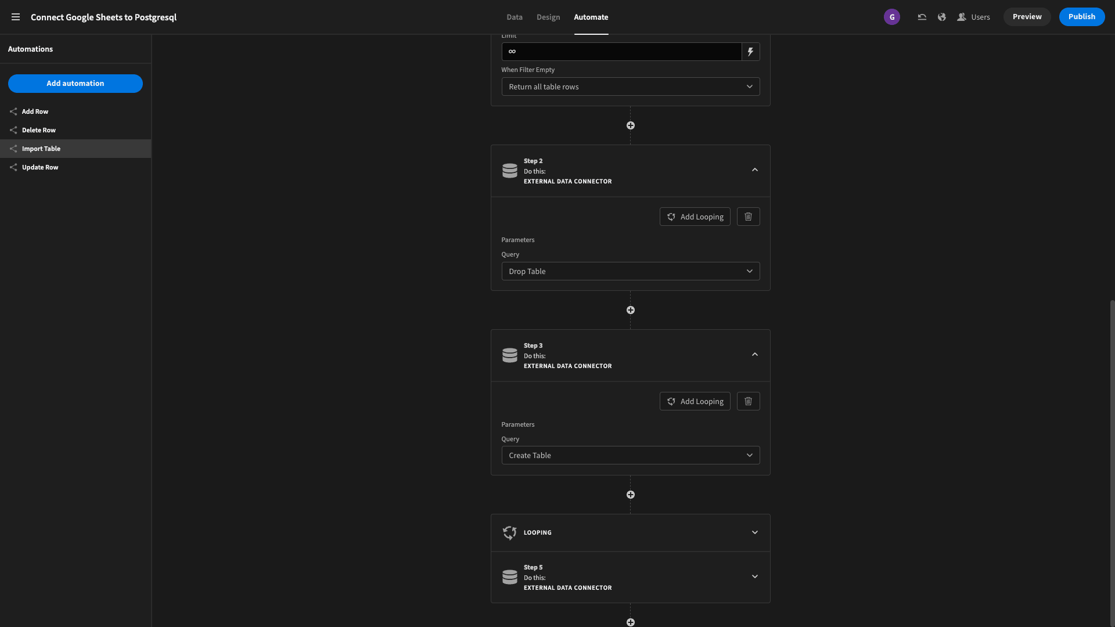
Task: Collapse Step 3 External Data Connector panel
Action: click(754, 355)
